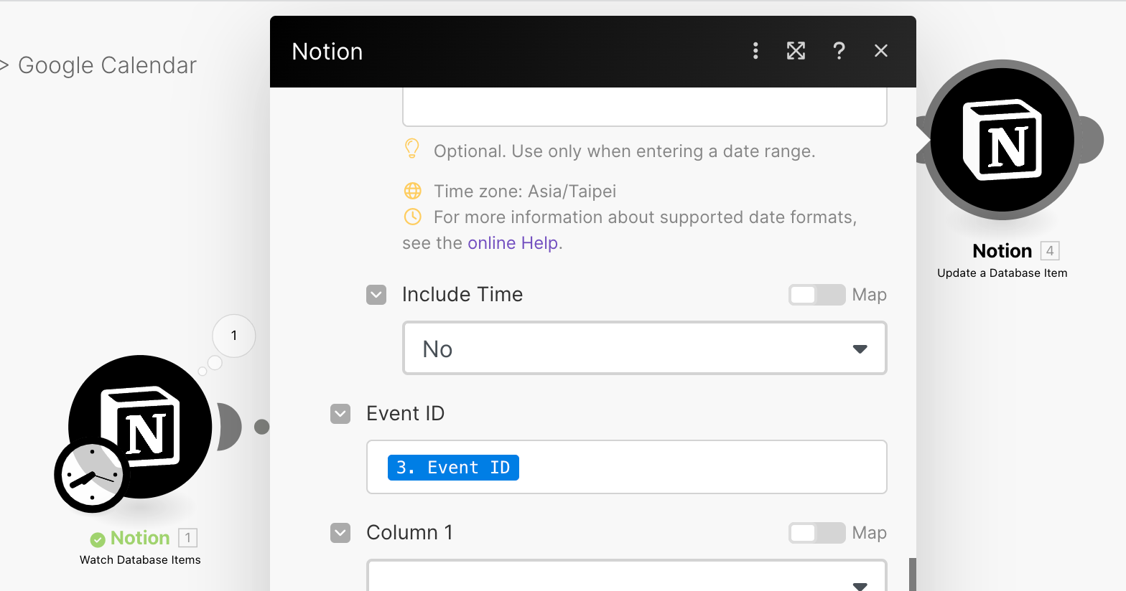The image size is (1126, 591).
Task: Toggle Map switch for Column 1
Action: [816, 533]
